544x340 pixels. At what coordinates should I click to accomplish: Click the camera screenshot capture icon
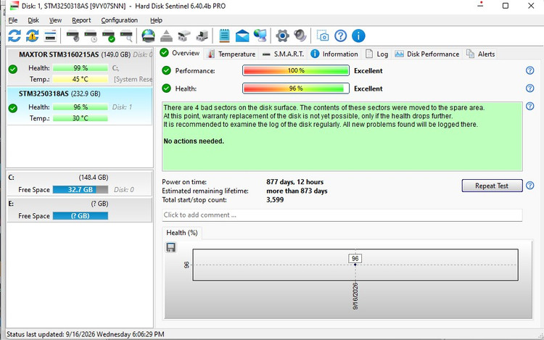[323, 36]
